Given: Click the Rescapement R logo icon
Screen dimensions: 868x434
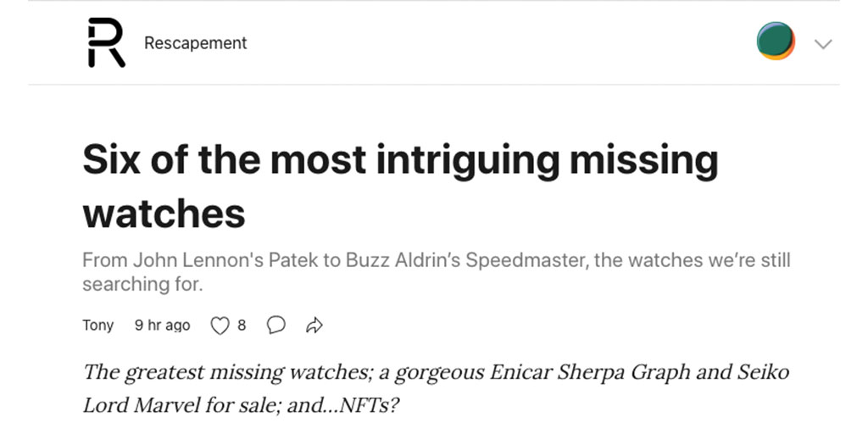Looking at the screenshot, I should (x=106, y=43).
